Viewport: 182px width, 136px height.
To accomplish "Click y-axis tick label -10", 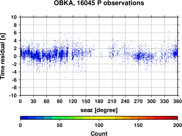I will 13,95.
